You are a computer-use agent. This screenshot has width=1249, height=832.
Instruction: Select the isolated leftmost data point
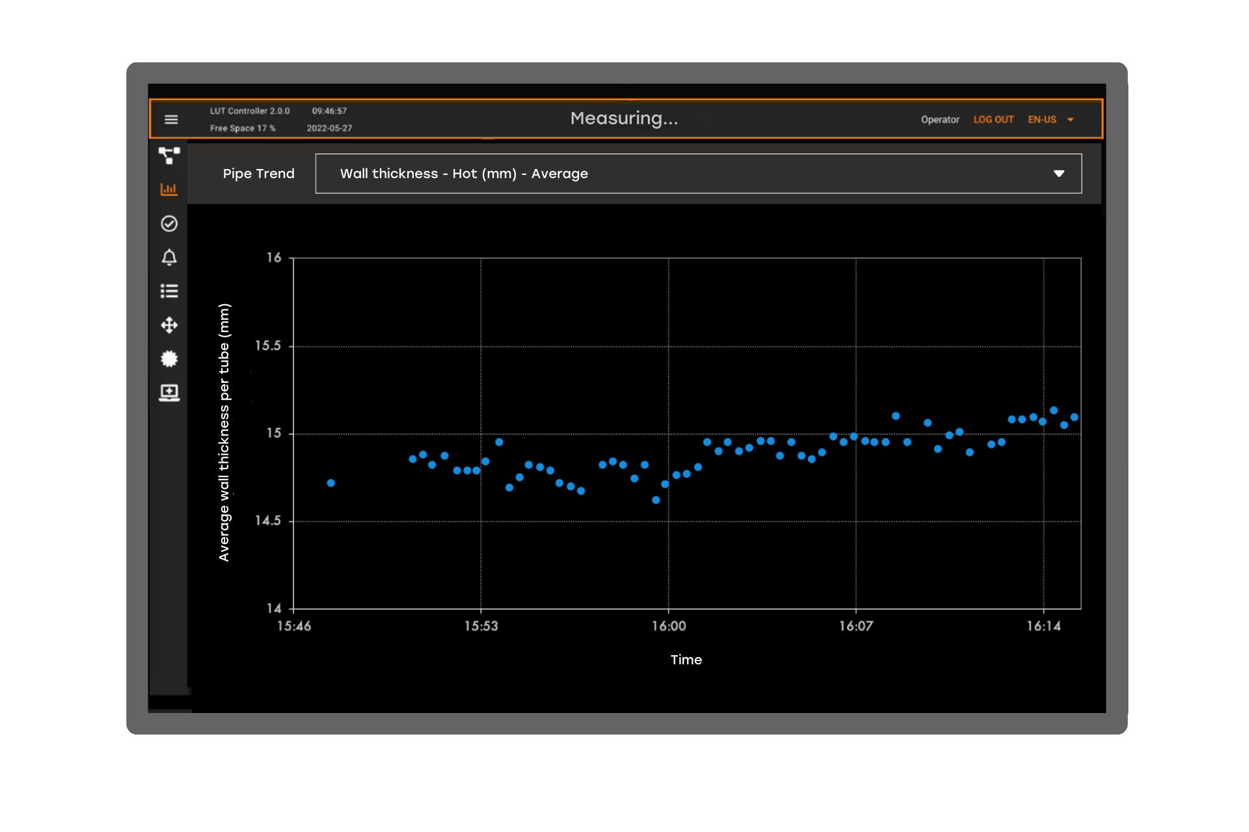click(330, 483)
